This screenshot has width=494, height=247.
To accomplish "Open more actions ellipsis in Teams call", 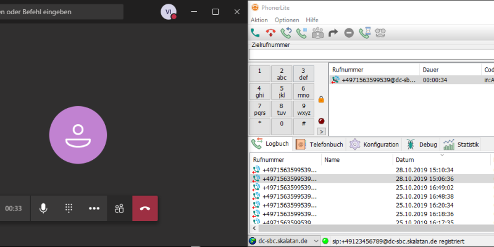I will [94, 209].
